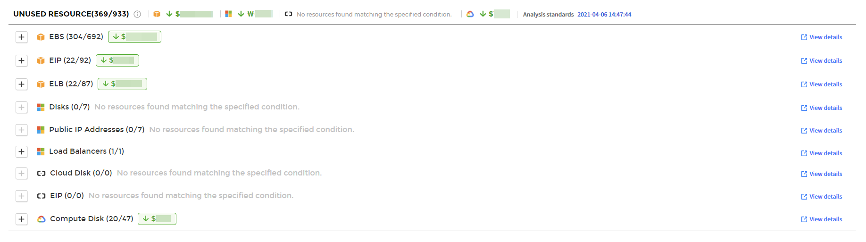Click the green savings badge next to EBS

134,37
